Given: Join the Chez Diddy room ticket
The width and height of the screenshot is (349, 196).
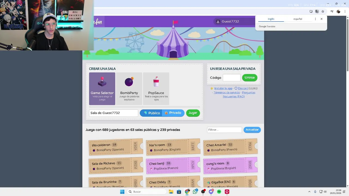Looking at the screenshot, I should point(173,182).
